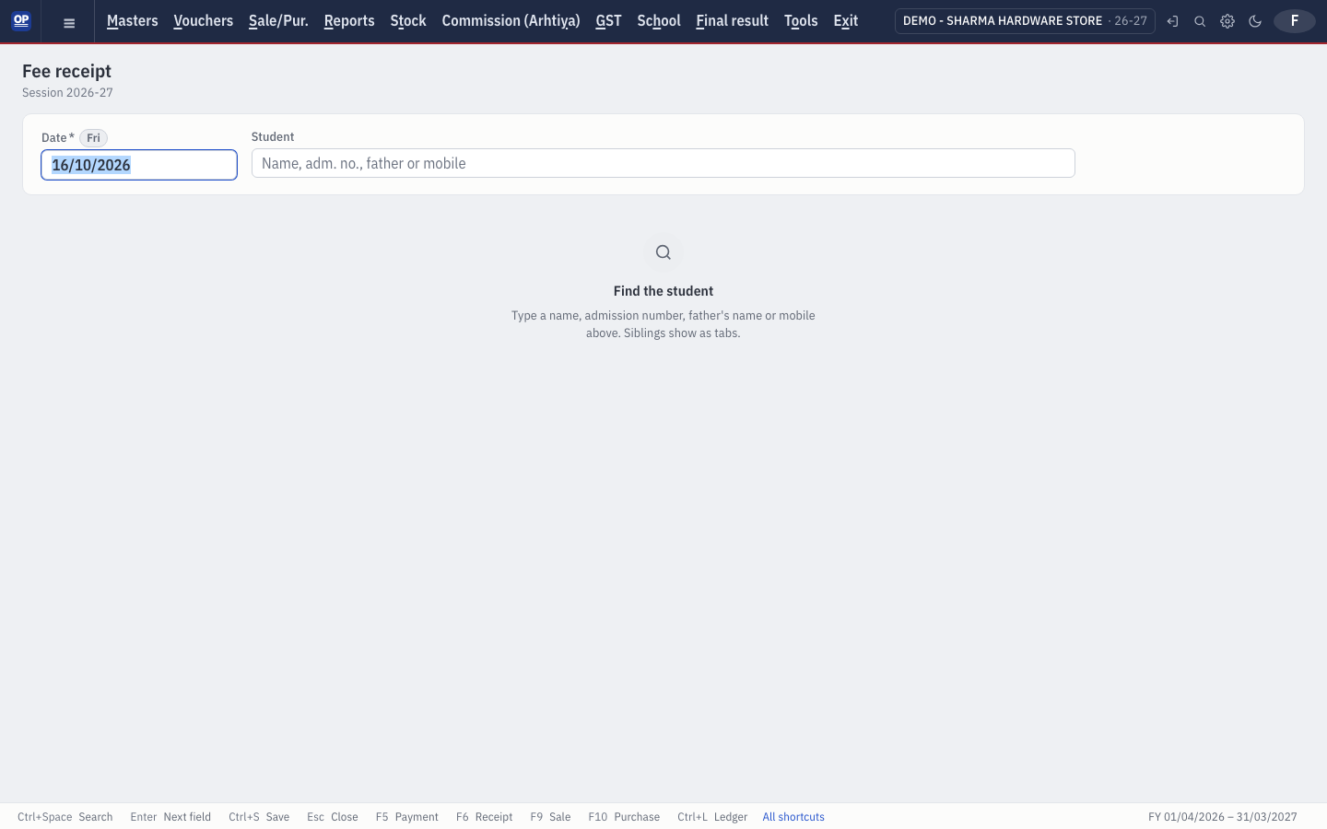Viewport: 1327px width, 829px height.
Task: Click the OP application logo
Action: [21, 20]
